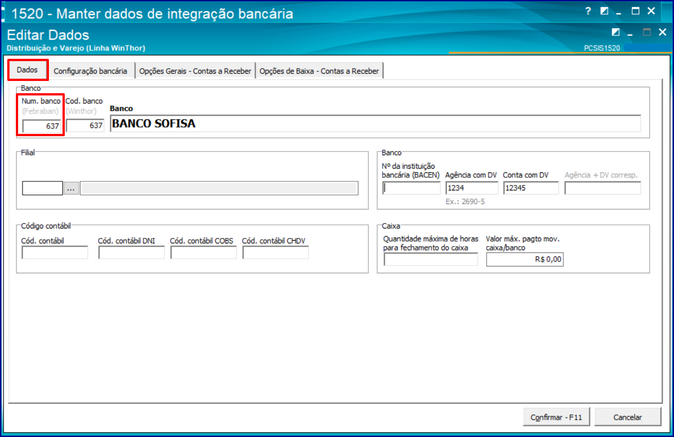
Task: Select Opções de Baixa - Contas a Receber tab
Action: pyautogui.click(x=319, y=71)
